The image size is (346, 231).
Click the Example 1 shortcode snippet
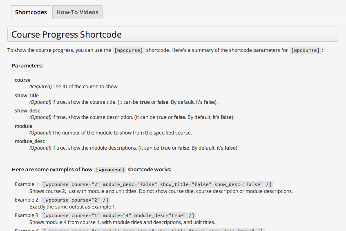157,184
